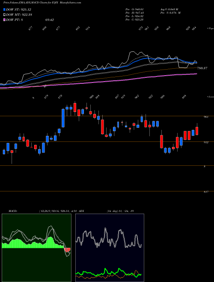Viewport: 214px width, 282px height.
Task: Click the 890 label in the tops row
Action: tap(45, 28)
